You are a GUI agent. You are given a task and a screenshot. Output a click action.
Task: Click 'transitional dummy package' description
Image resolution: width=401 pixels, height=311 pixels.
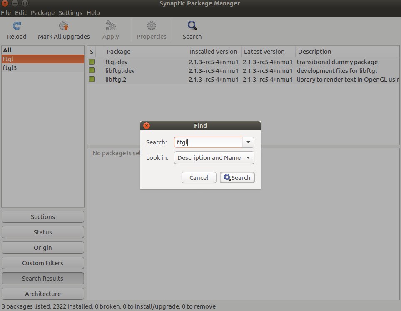pyautogui.click(x=337, y=62)
